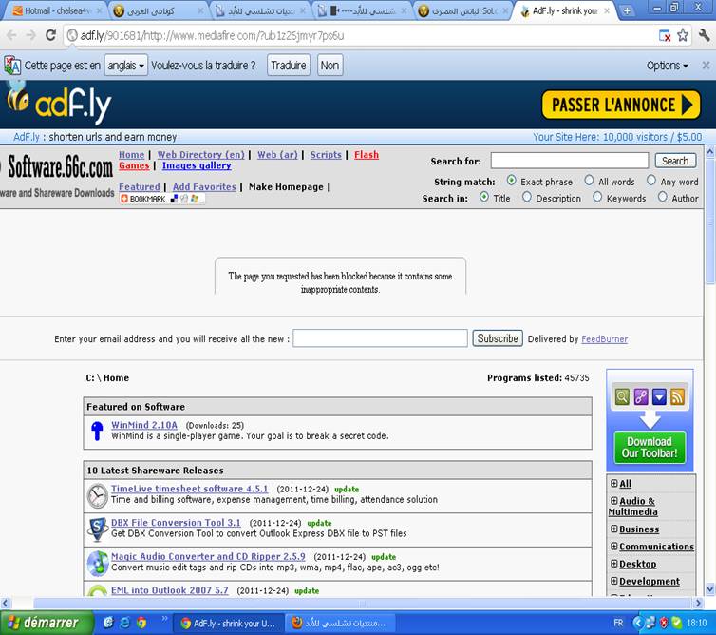Select the Title search radio button
The image size is (716, 635).
483,197
